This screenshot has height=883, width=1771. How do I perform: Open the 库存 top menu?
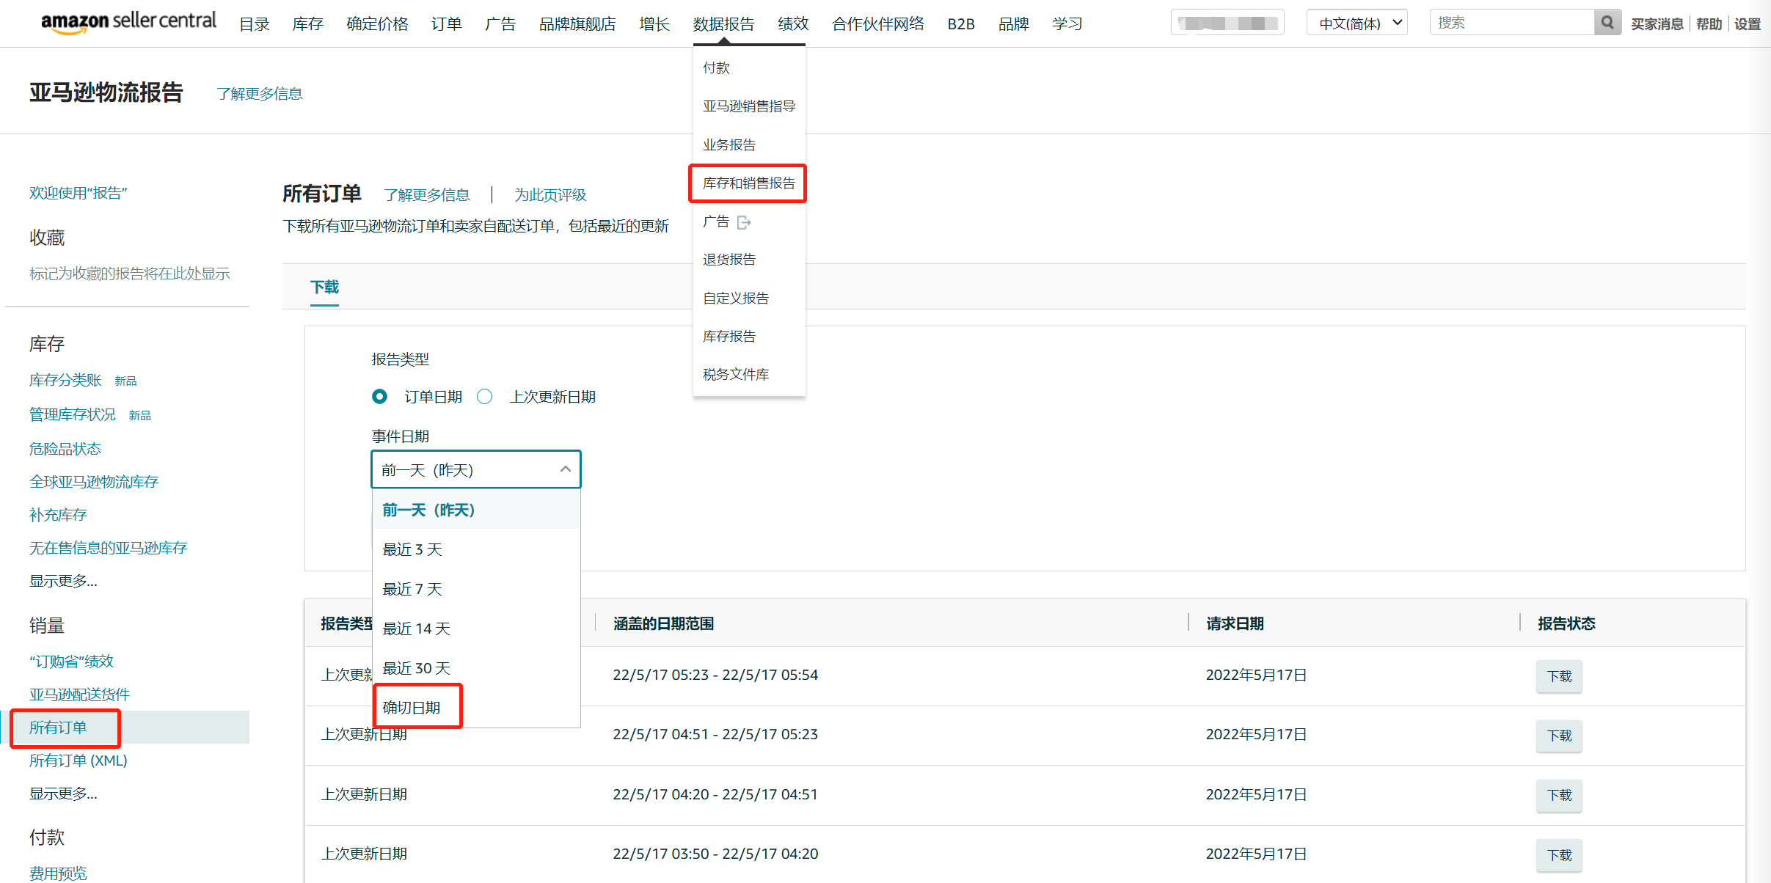coord(307,24)
